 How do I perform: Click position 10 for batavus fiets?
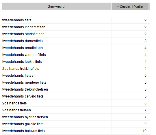(144, 131)
